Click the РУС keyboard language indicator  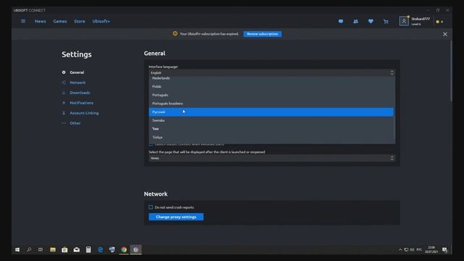point(419,249)
